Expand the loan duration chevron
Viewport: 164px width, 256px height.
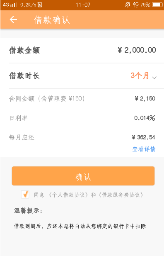pyautogui.click(x=154, y=78)
